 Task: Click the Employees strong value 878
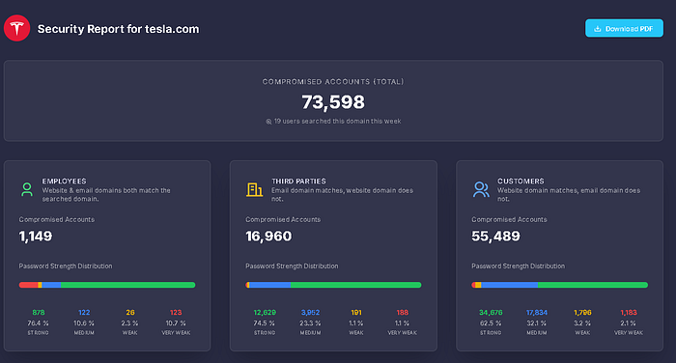click(x=39, y=312)
